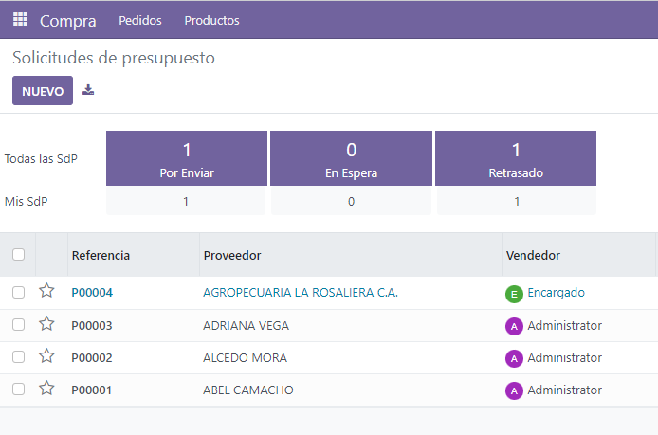658x435 pixels.
Task: Open the P00004 reference link
Action: [x=92, y=293]
